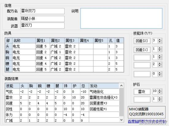This screenshot has height=126, width=169.
Task: Click the 装配者 input field
Action: point(42,19)
